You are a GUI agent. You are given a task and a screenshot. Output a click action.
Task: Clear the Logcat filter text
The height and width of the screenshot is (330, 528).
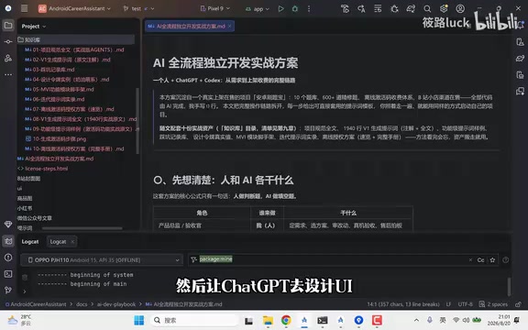(x=470, y=260)
